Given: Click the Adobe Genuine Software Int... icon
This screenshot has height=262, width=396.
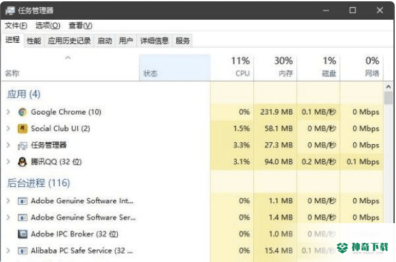Looking at the screenshot, I should pos(22,201).
